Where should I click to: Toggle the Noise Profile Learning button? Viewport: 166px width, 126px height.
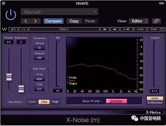pos(117,101)
